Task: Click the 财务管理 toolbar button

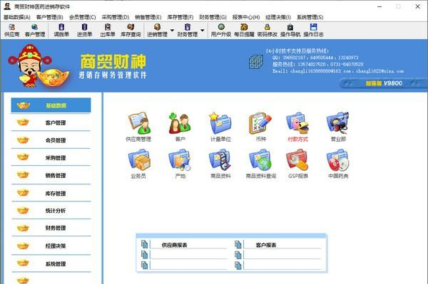Action: 187,30
